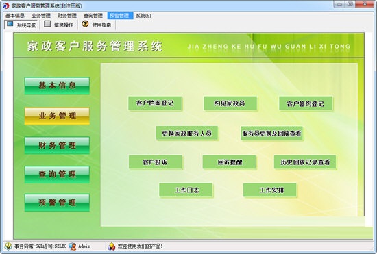The width and height of the screenshot is (377, 254).
Task: Minimize the window
Action: pos(339,4)
